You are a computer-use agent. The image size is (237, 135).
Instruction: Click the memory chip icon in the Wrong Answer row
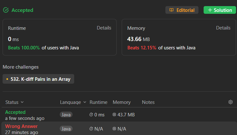pos(114,129)
